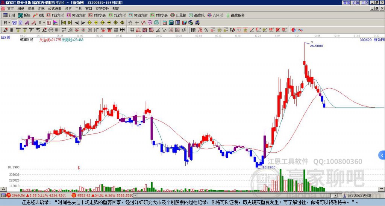Open the 浏览 menu

pyautogui.click(x=21, y=9)
